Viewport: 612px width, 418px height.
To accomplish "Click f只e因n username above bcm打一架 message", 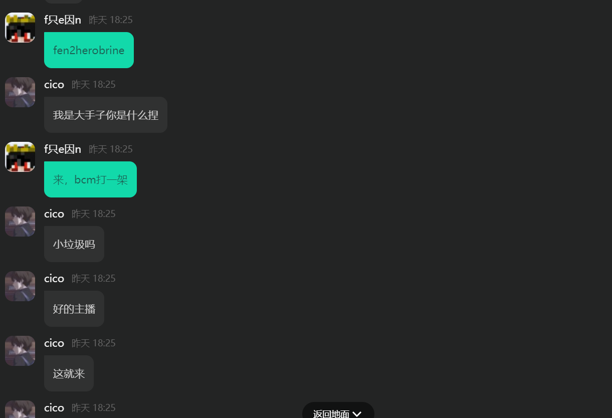I will point(63,149).
